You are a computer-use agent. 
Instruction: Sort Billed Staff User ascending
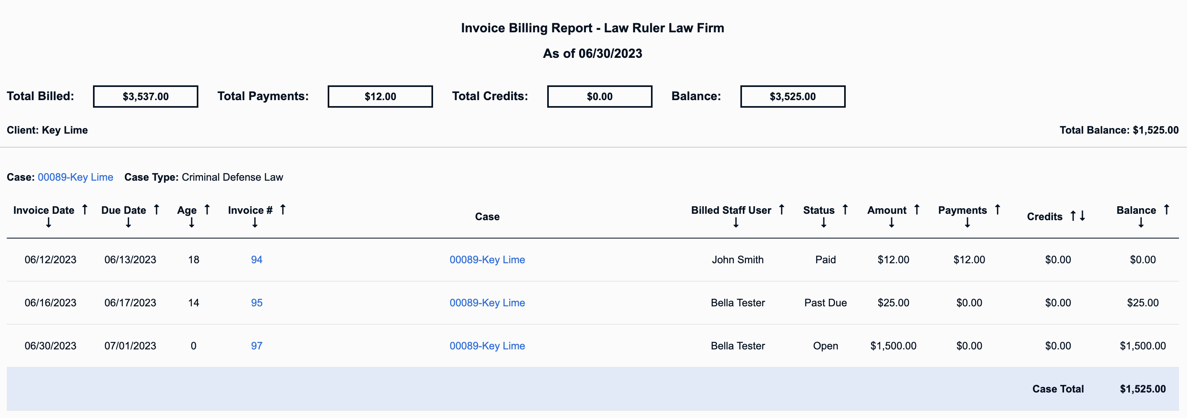(x=781, y=209)
